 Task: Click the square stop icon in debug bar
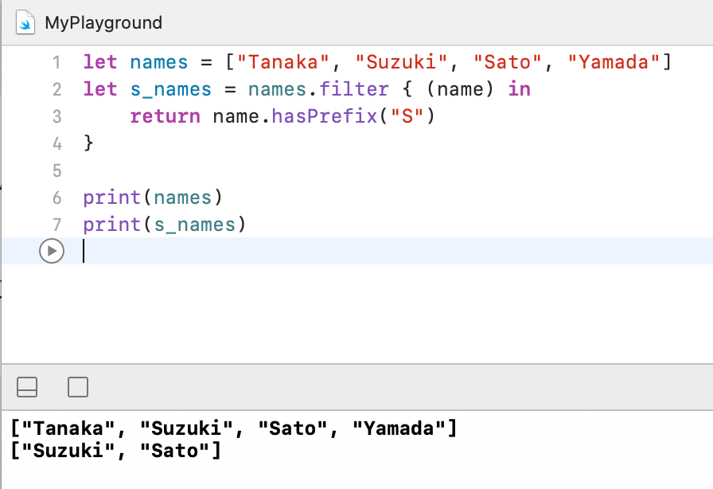click(78, 387)
